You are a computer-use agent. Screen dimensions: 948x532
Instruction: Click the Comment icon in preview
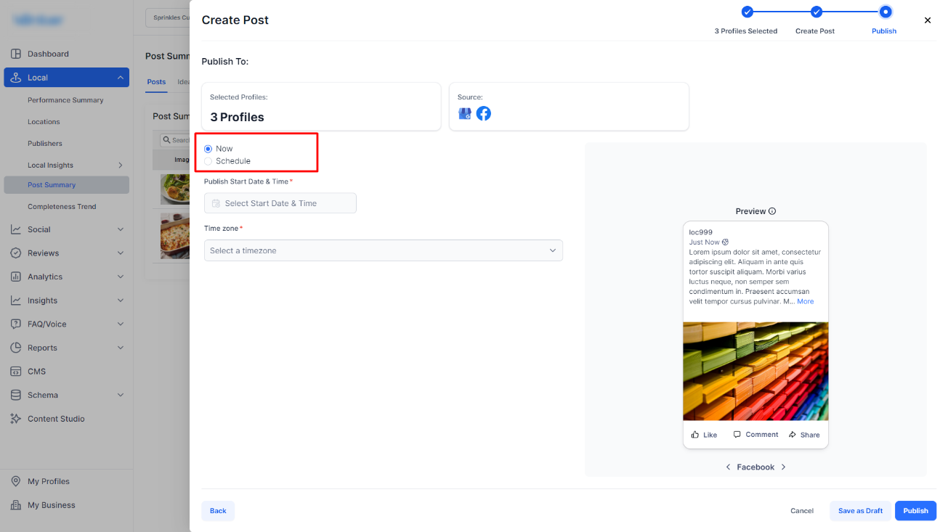click(737, 435)
